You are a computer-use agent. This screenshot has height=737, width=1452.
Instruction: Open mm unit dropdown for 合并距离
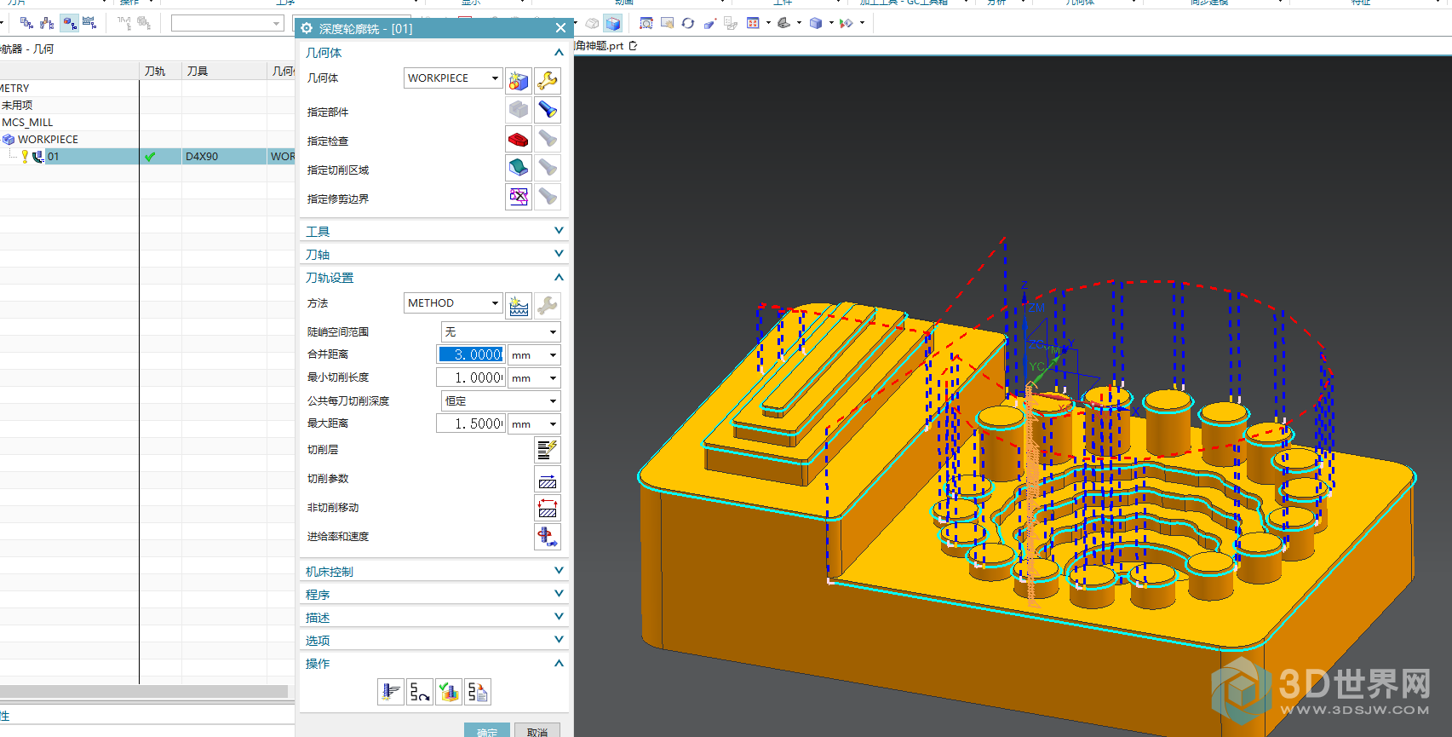pos(534,354)
